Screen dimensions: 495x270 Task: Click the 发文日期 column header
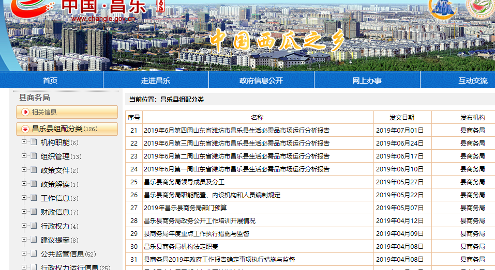pyautogui.click(x=401, y=118)
